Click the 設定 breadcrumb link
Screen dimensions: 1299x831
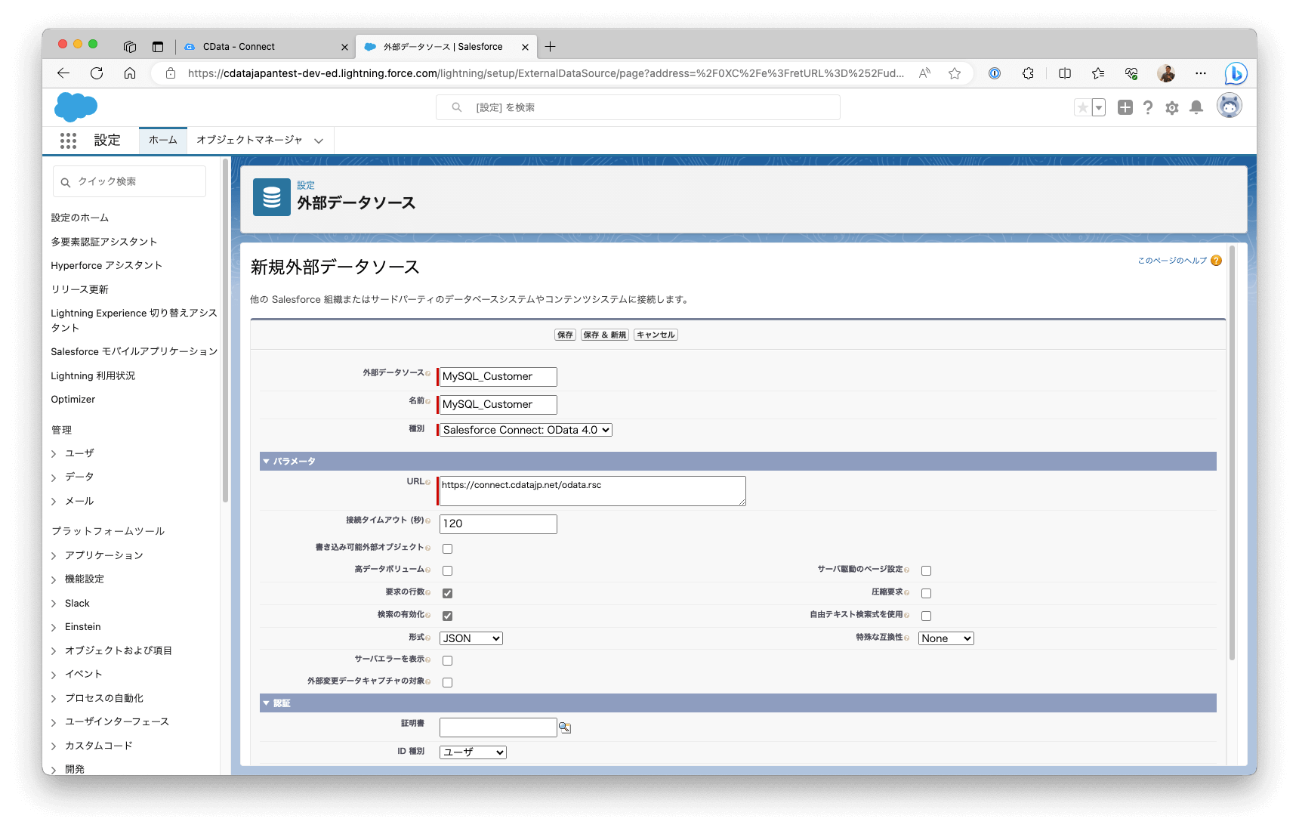pyautogui.click(x=306, y=185)
